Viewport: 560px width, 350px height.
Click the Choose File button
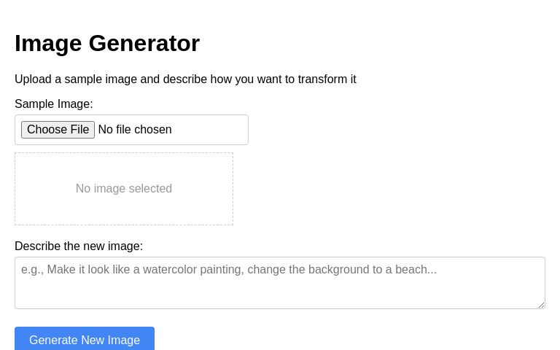58,130
